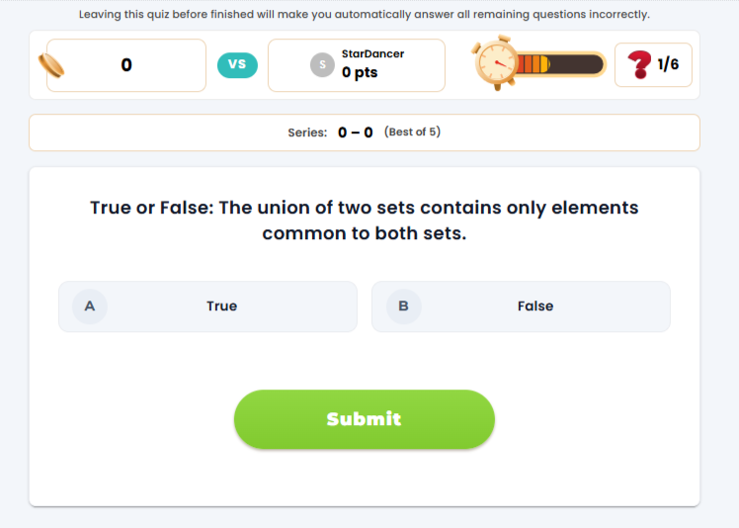
Task: Click the gold coin icon
Action: pos(51,66)
